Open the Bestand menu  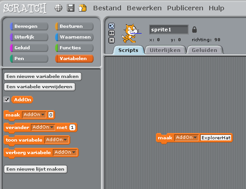coord(107,8)
